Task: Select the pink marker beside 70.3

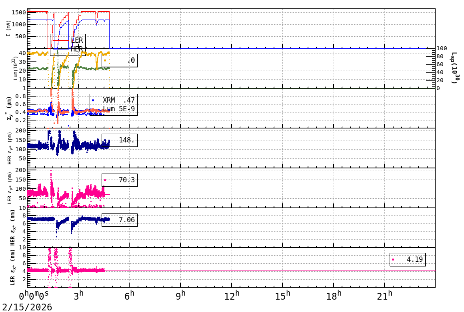Action: (x=105, y=180)
